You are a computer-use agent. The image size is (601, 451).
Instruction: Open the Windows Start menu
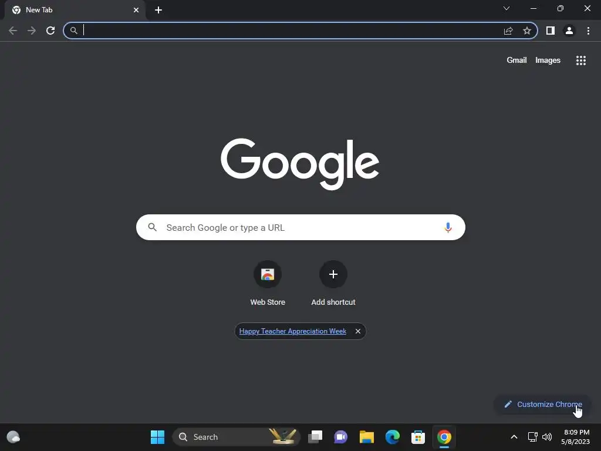[157, 437]
